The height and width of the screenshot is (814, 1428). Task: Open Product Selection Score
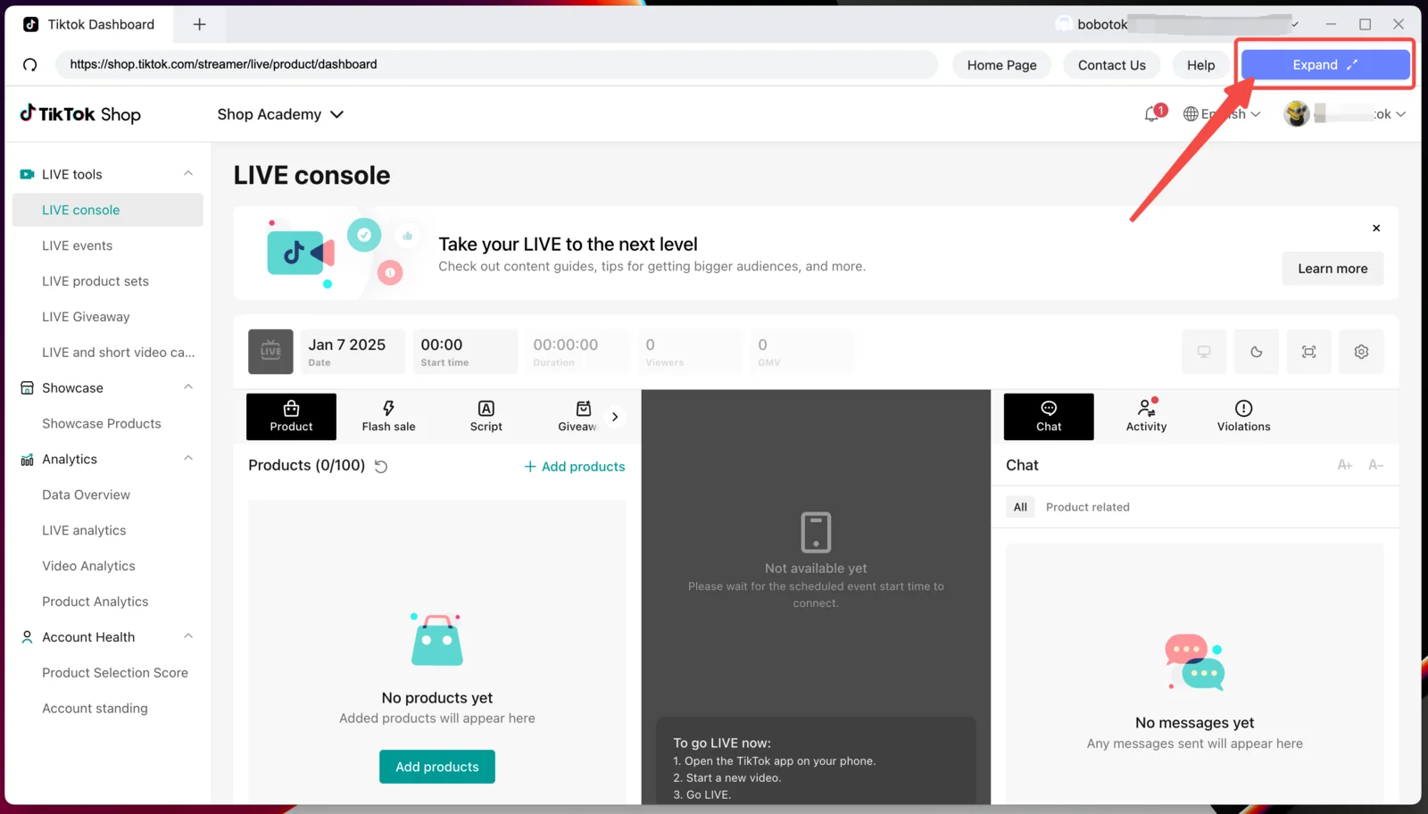(x=115, y=672)
